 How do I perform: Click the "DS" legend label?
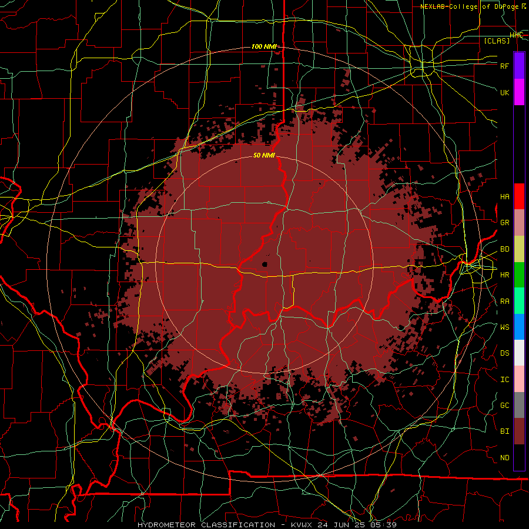click(505, 353)
